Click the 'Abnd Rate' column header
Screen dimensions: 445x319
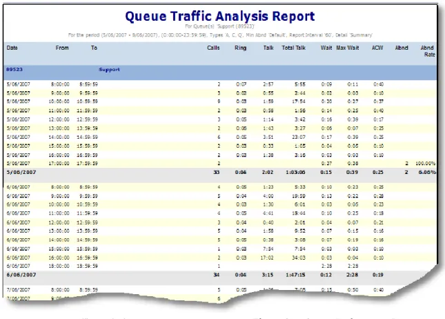(427, 51)
